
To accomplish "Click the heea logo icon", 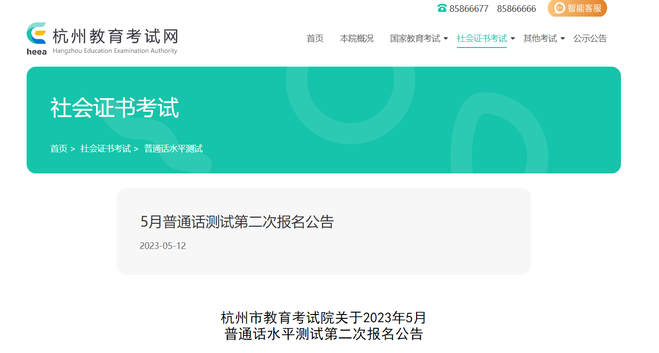I will click(x=37, y=38).
